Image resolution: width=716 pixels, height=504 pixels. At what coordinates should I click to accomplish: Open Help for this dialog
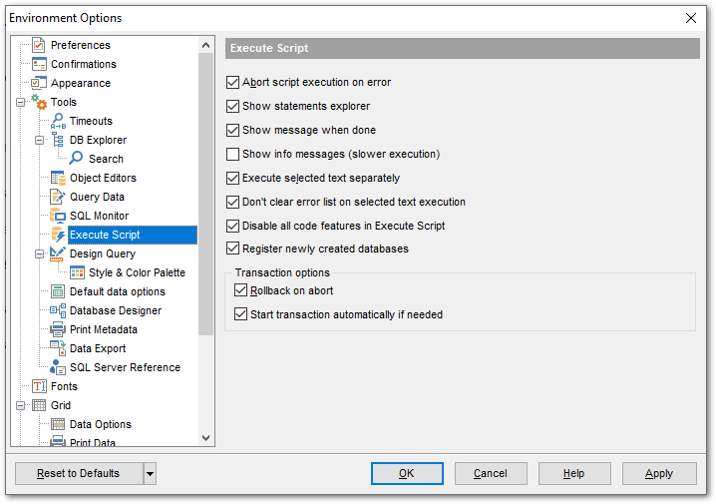(x=574, y=474)
